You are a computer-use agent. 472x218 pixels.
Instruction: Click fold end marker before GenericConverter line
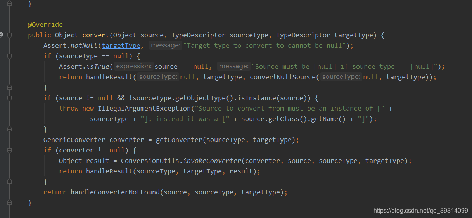tap(9, 130)
